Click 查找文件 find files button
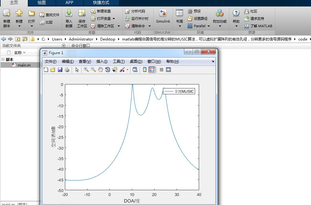This screenshot has height=205, width=311. coord(49,15)
